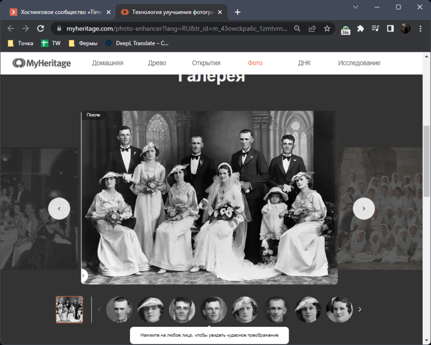Select the third face circle thumbnail
The image size is (431, 345).
coord(182,310)
